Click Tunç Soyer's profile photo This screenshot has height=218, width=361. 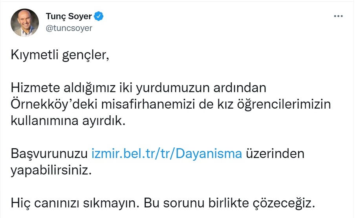(25, 23)
